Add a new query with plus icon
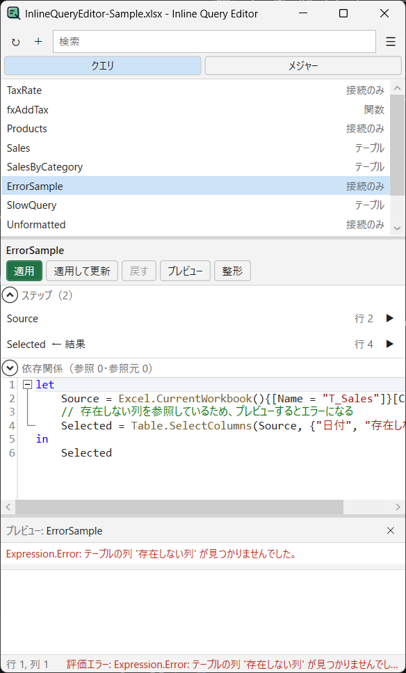 coord(38,41)
